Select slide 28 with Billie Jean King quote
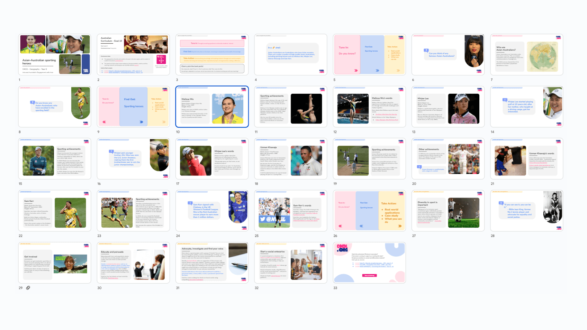587x330 pixels. 526,211
